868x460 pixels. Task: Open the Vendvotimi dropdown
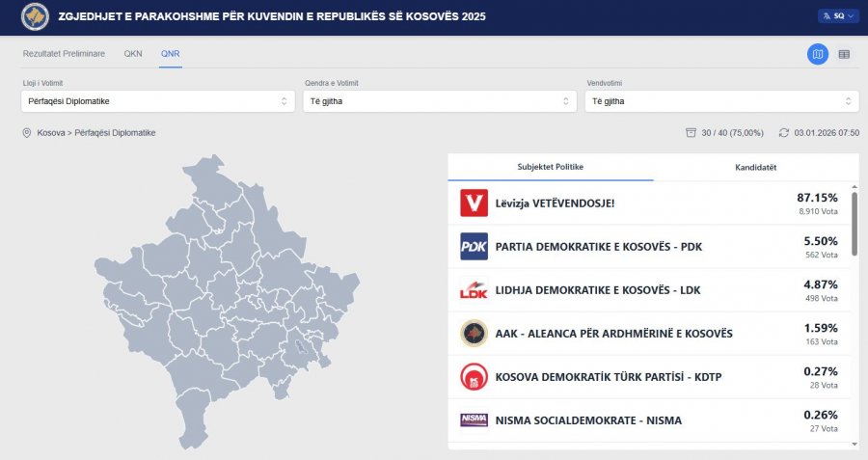[720, 101]
